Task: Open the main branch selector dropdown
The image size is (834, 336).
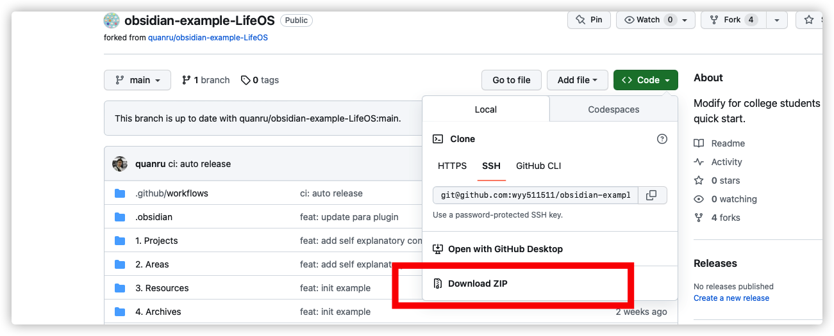Action: [x=137, y=80]
